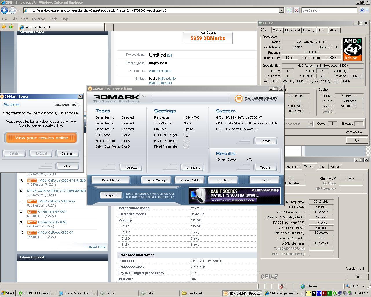Click Demo... button
The image size is (371, 297).
[265, 180]
